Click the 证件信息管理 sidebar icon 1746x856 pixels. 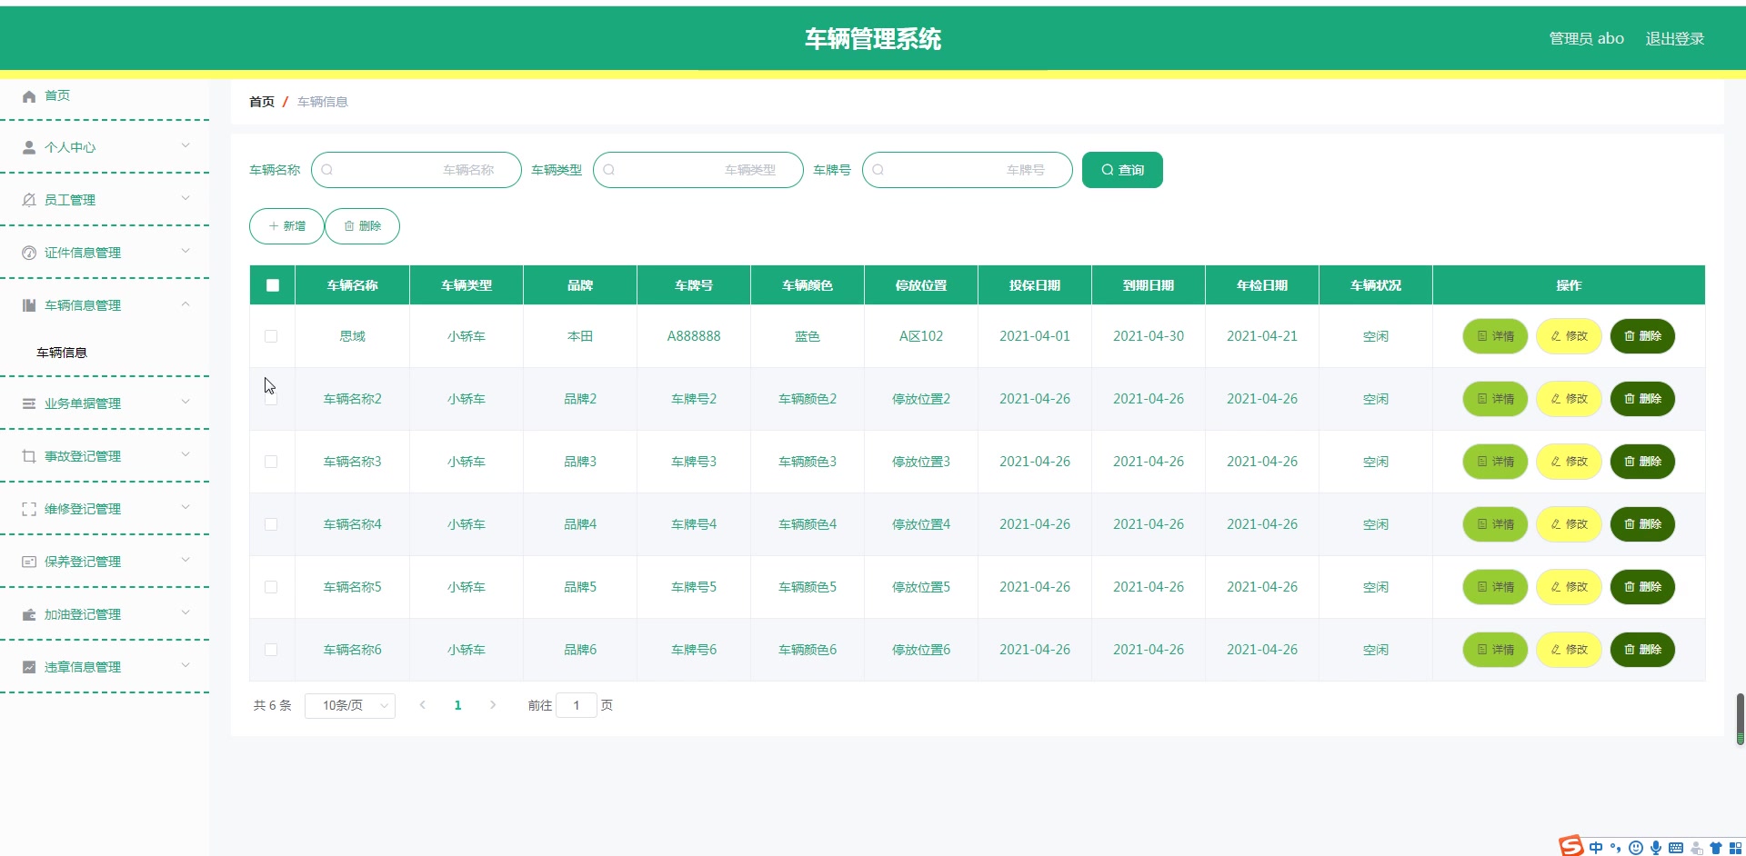point(29,253)
